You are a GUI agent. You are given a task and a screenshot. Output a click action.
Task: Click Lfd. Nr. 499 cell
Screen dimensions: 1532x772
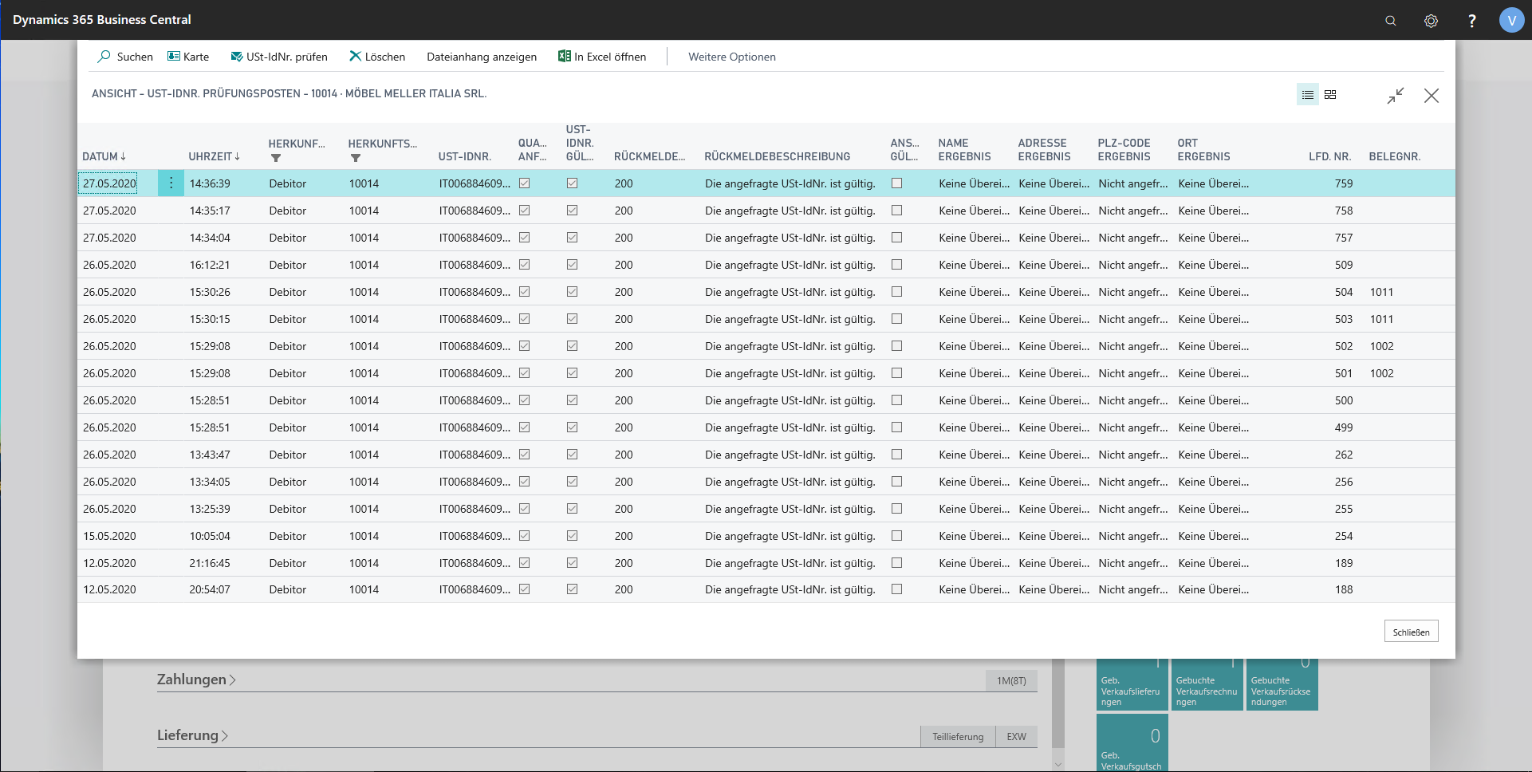point(1344,427)
